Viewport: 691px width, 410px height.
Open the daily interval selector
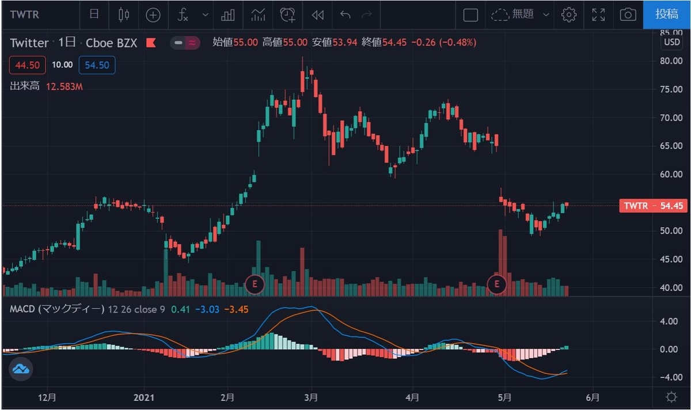point(94,14)
